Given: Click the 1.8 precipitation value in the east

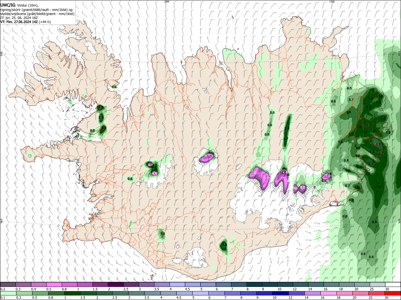Looking at the screenshot, I should point(373,131).
